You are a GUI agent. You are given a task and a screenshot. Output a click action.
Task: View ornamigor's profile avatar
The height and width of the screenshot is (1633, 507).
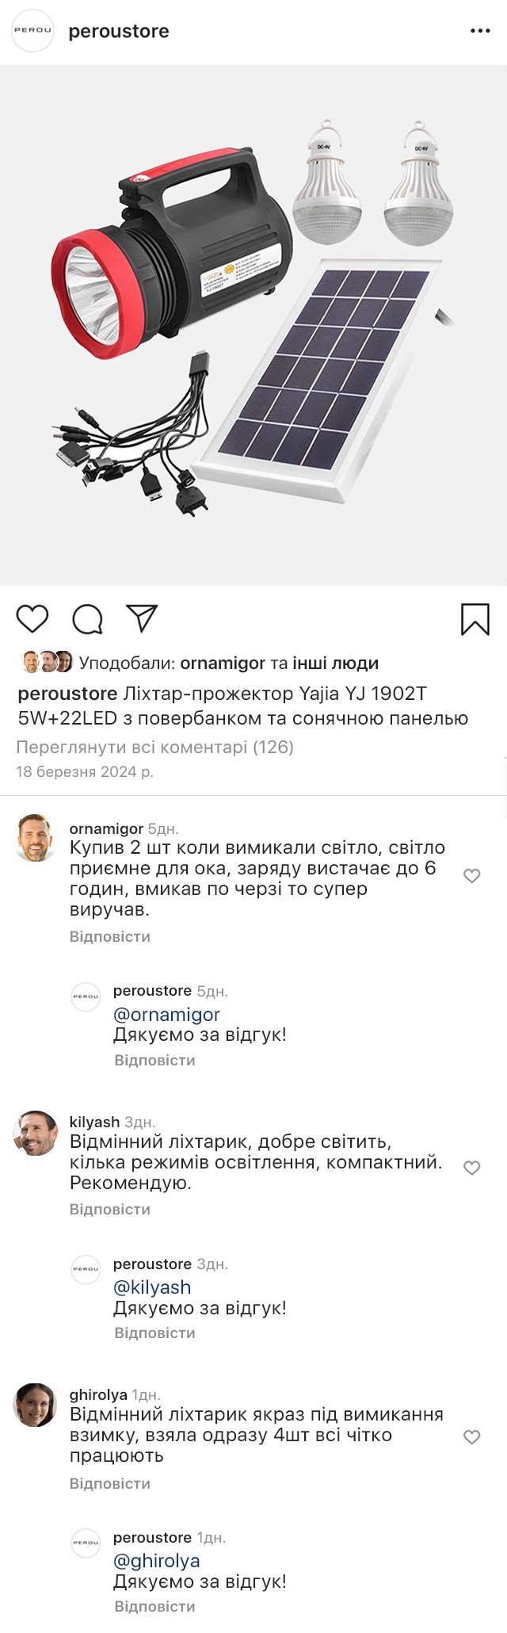[36, 838]
